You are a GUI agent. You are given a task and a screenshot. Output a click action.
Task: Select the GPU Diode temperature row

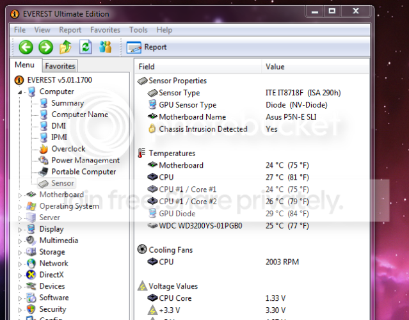point(252,214)
